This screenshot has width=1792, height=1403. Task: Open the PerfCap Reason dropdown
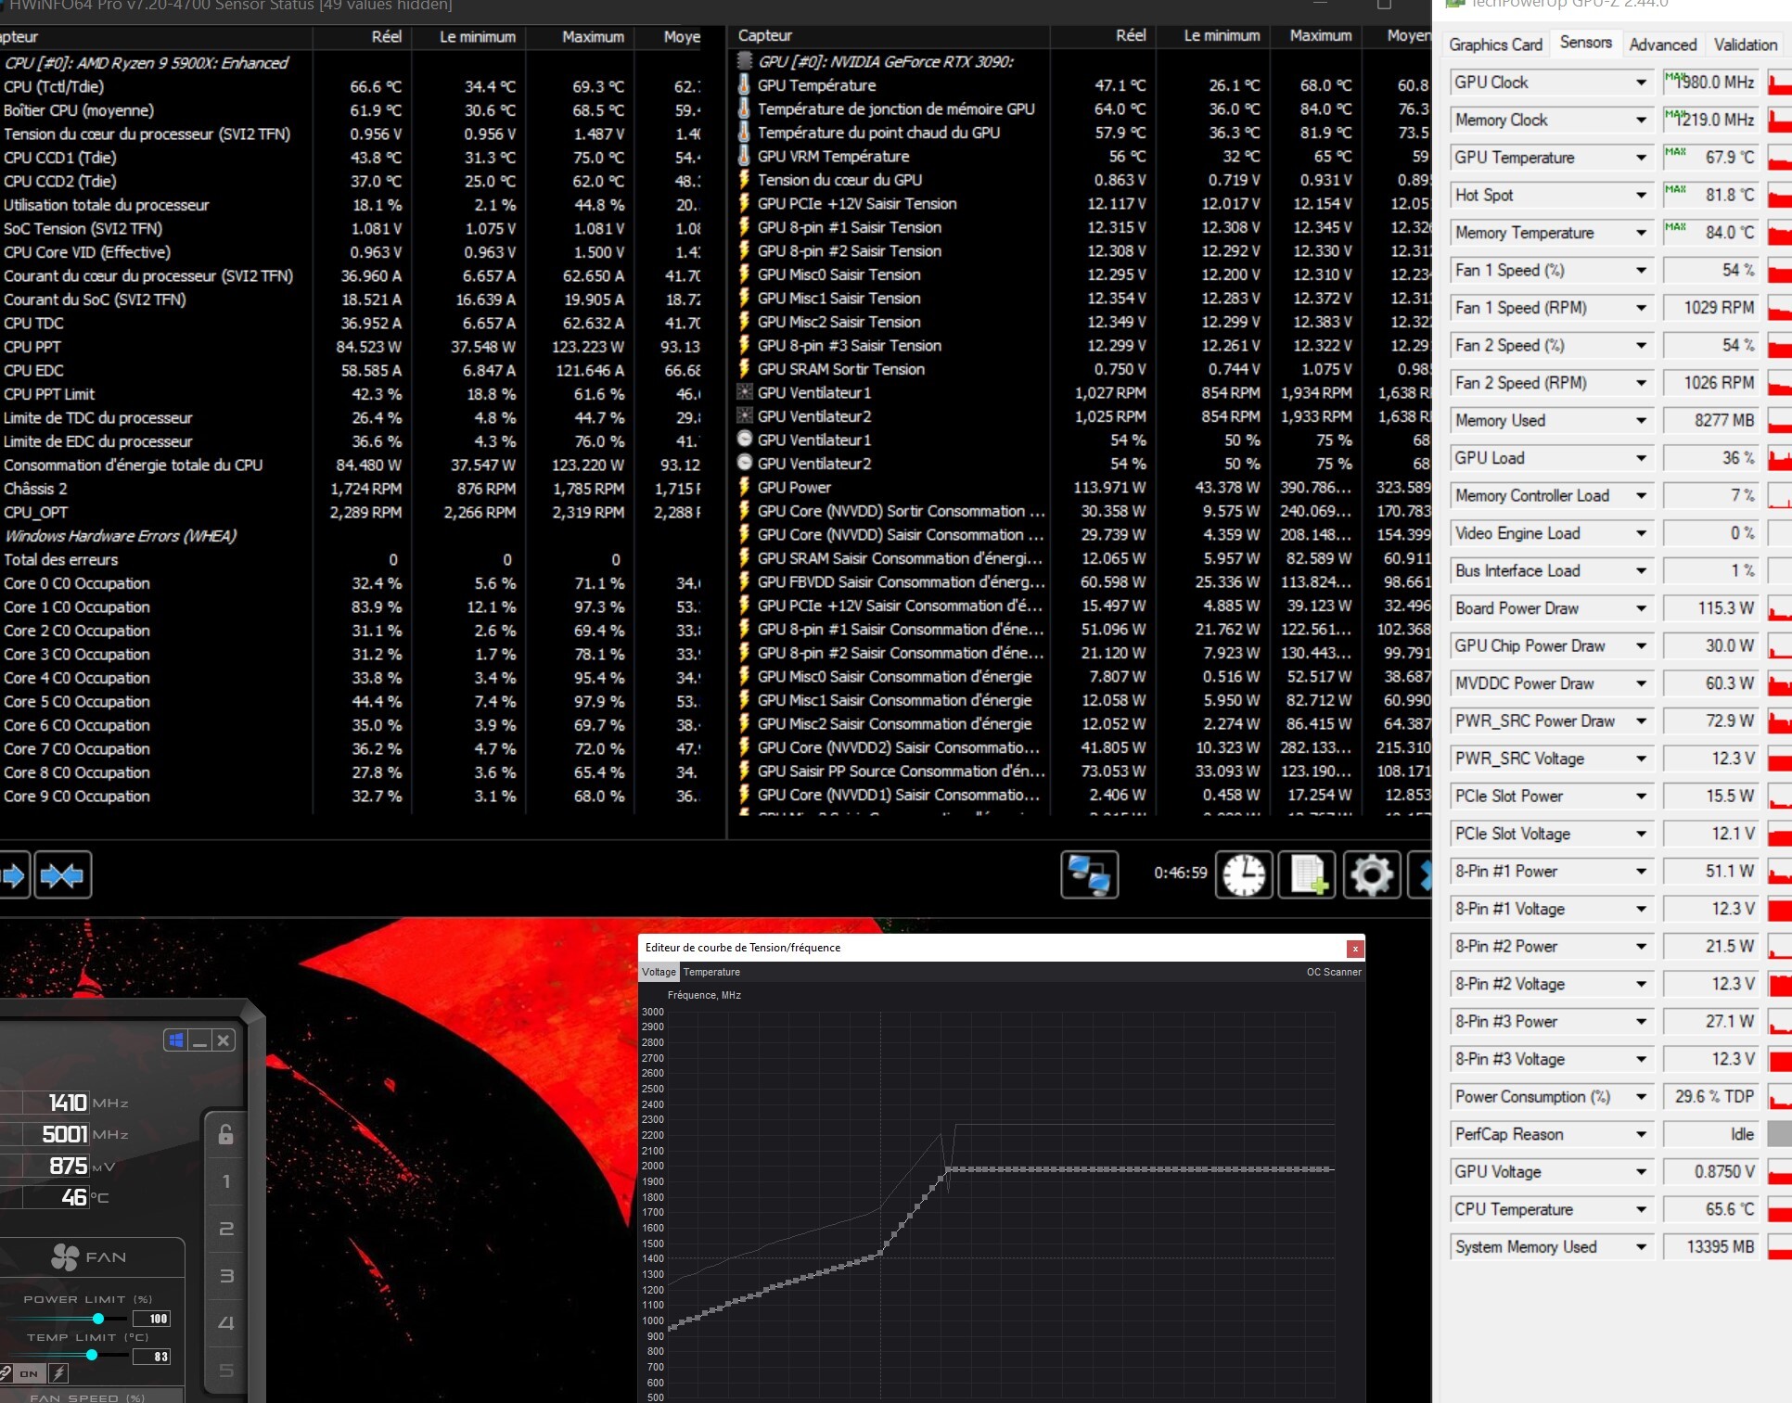coord(1641,1134)
